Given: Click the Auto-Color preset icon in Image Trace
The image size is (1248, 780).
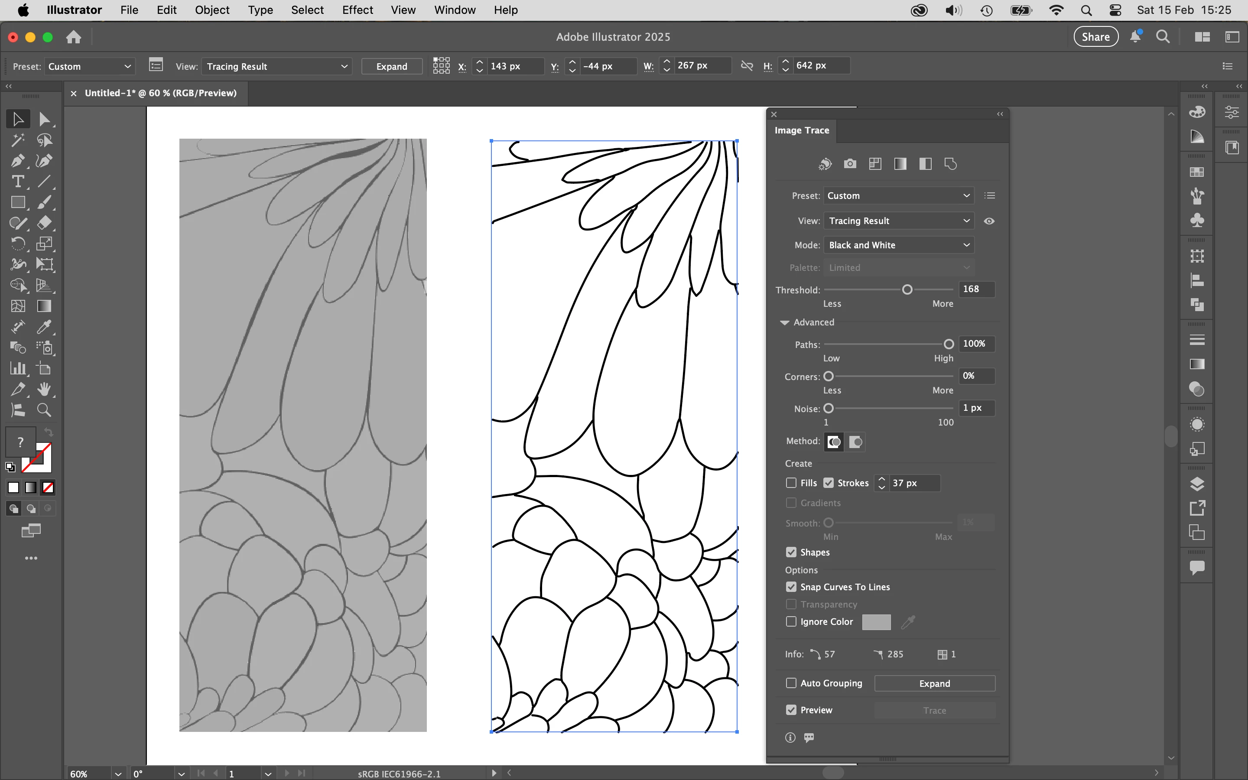Looking at the screenshot, I should pyautogui.click(x=825, y=164).
